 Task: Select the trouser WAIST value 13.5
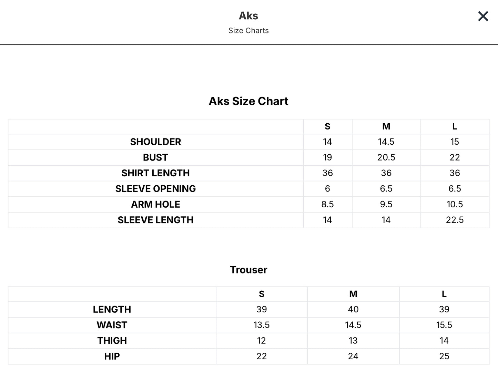262,325
